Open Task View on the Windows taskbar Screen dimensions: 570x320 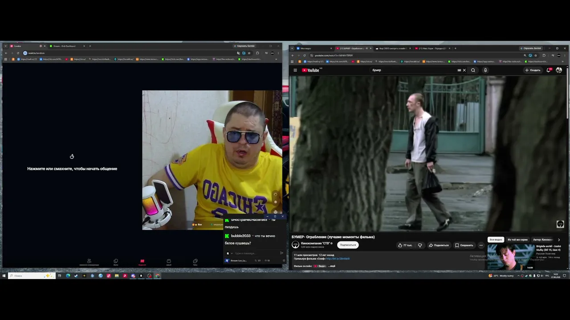click(x=59, y=276)
